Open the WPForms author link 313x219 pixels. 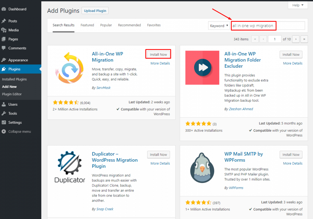(236, 188)
